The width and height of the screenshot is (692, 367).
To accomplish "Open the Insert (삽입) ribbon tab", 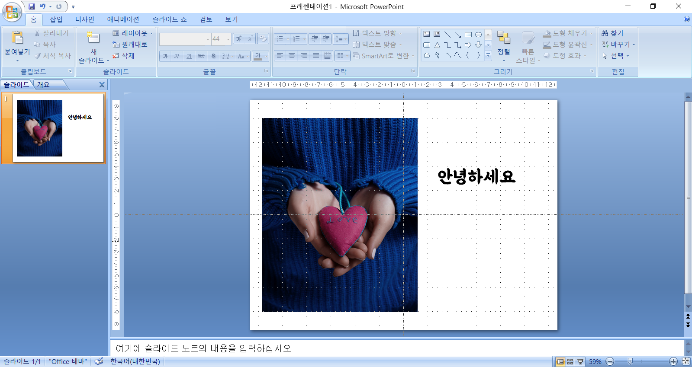I will click(56, 19).
